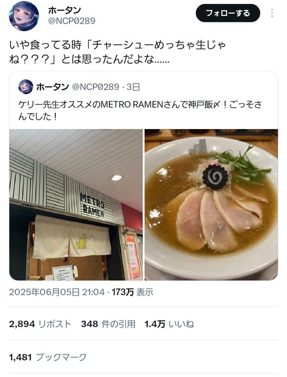The height and width of the screenshot is (377, 287).
Task: Open the METRO RAMEN storefront photo
Action: (76, 204)
